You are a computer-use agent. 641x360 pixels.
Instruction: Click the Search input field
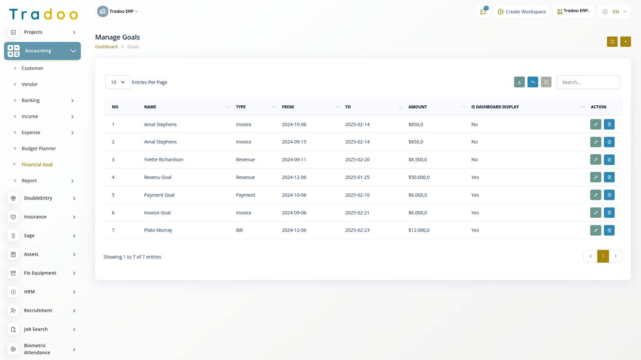588,82
